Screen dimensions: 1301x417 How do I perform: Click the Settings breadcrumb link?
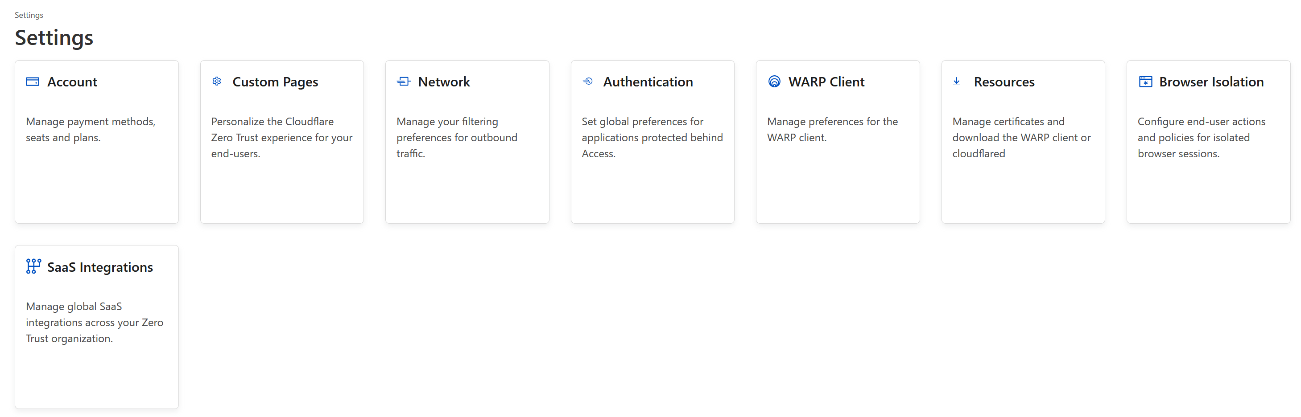click(x=29, y=15)
